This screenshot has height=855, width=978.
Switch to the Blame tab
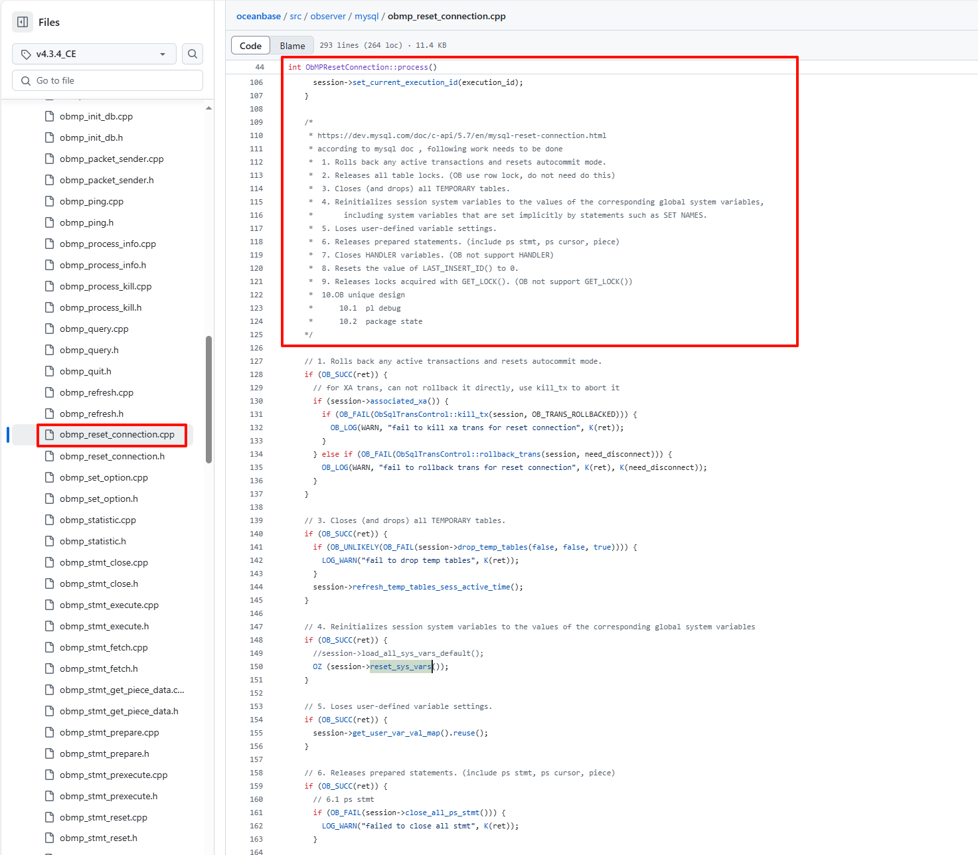(292, 46)
